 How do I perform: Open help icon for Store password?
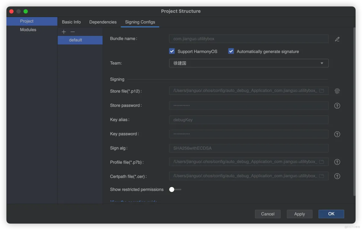pyautogui.click(x=337, y=106)
